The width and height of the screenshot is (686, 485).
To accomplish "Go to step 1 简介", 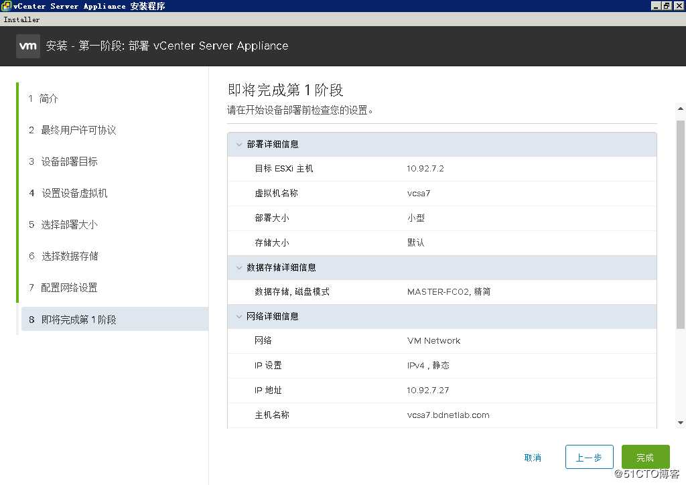I will (43, 99).
